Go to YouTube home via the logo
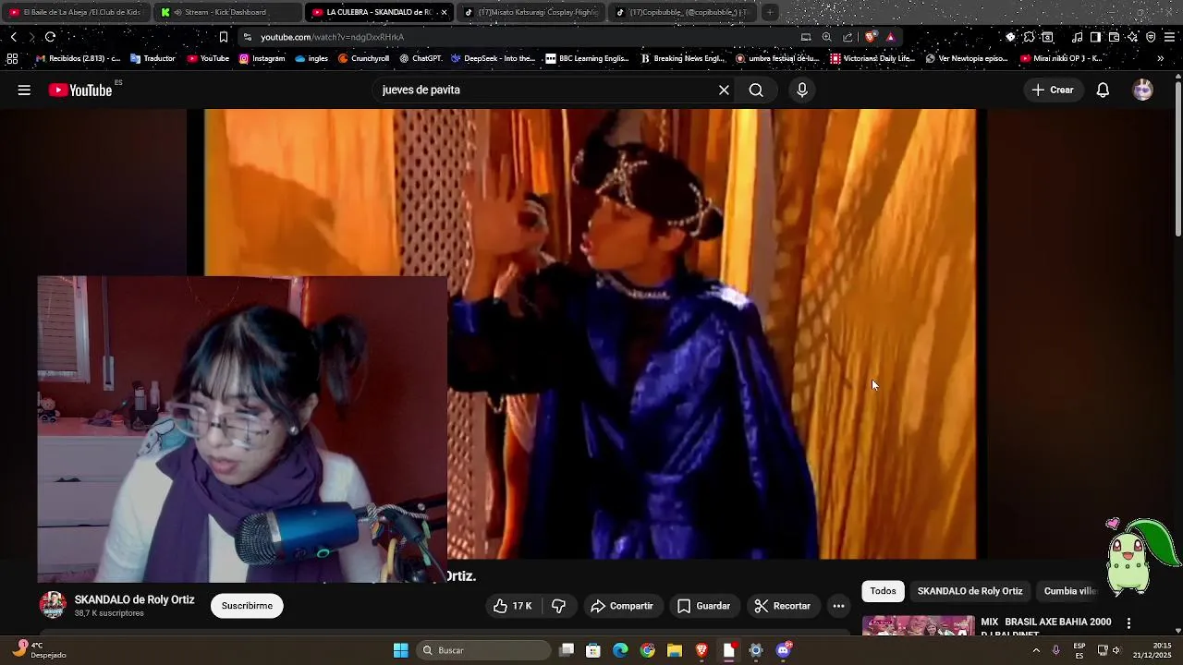 tap(80, 90)
